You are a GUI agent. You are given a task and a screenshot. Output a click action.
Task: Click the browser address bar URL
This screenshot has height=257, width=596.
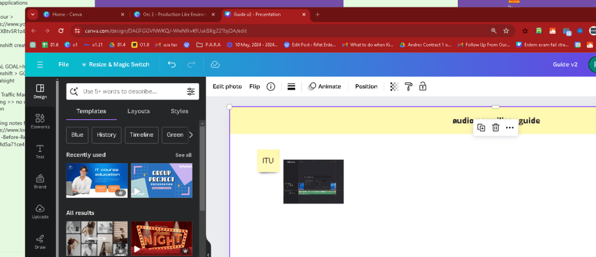click(x=166, y=31)
